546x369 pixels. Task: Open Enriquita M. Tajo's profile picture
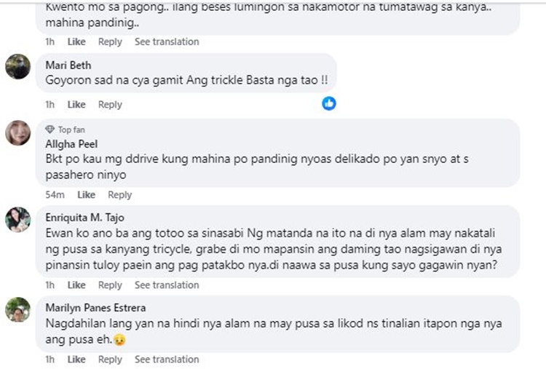click(18, 219)
